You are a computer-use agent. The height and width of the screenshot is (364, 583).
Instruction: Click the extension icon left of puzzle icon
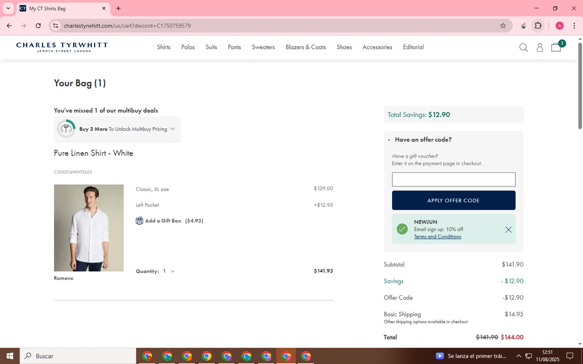[x=524, y=26]
